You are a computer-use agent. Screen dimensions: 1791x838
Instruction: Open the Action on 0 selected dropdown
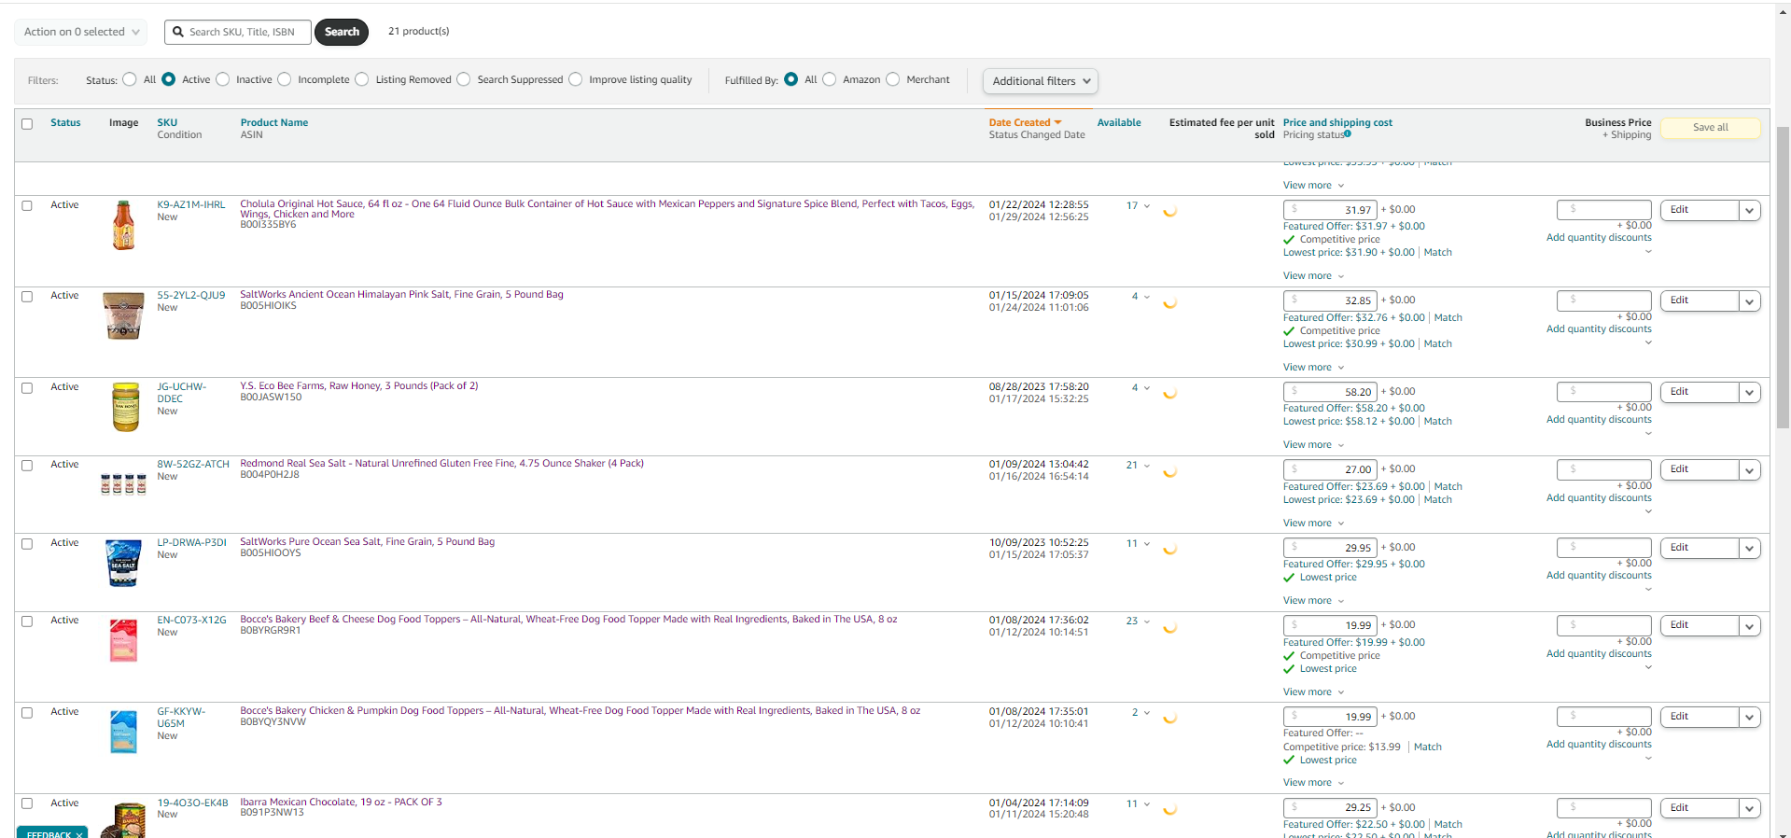81,32
